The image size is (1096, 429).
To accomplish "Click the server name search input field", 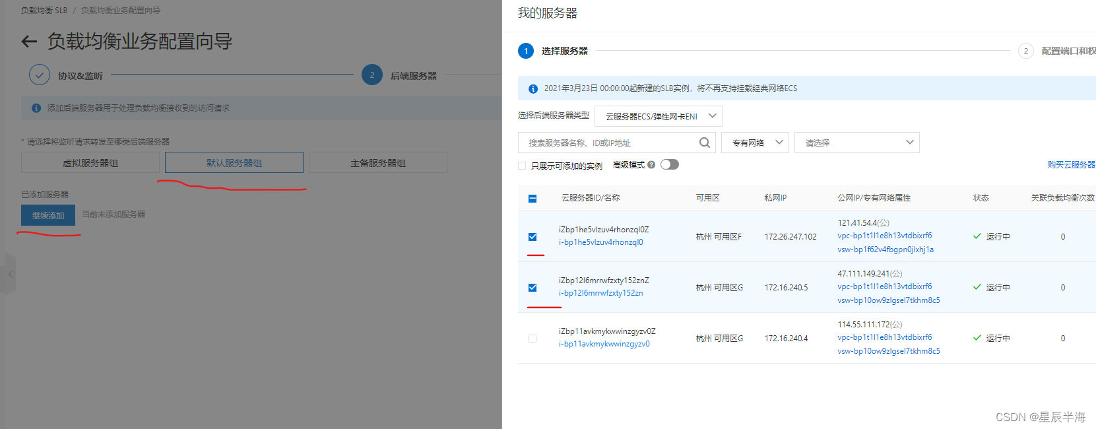I will coord(610,143).
